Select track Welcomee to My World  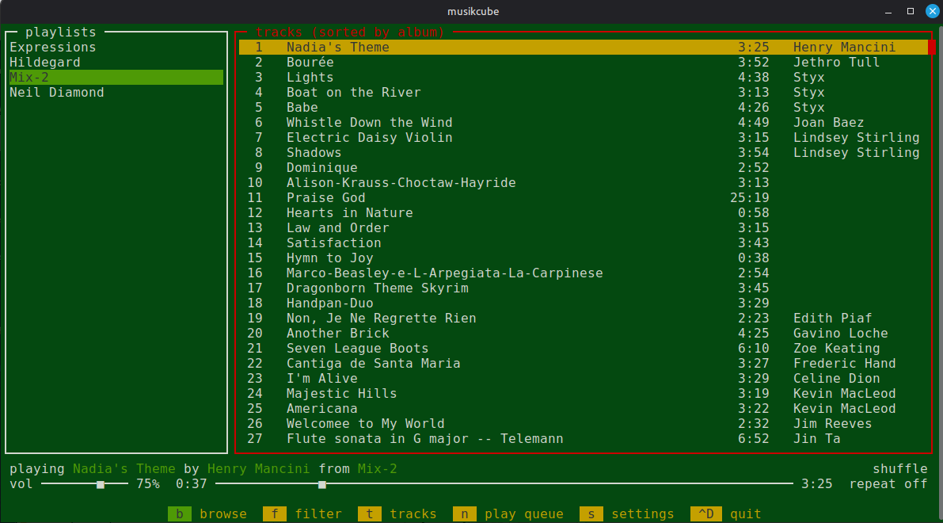tap(584, 424)
